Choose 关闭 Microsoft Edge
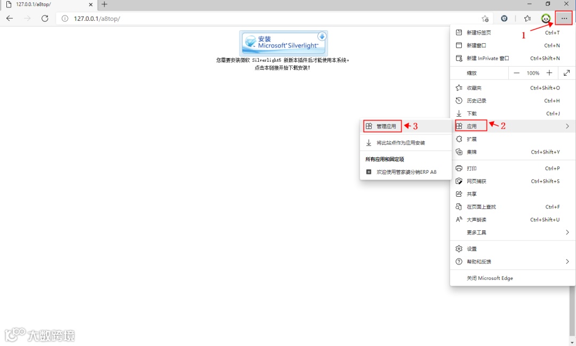Viewport: 576px width, 346px height. point(513,278)
